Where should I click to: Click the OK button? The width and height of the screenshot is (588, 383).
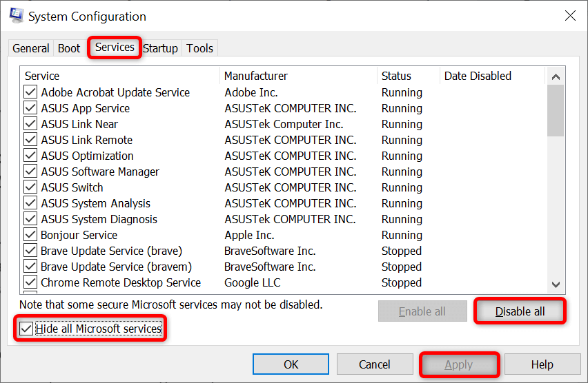pos(291,364)
